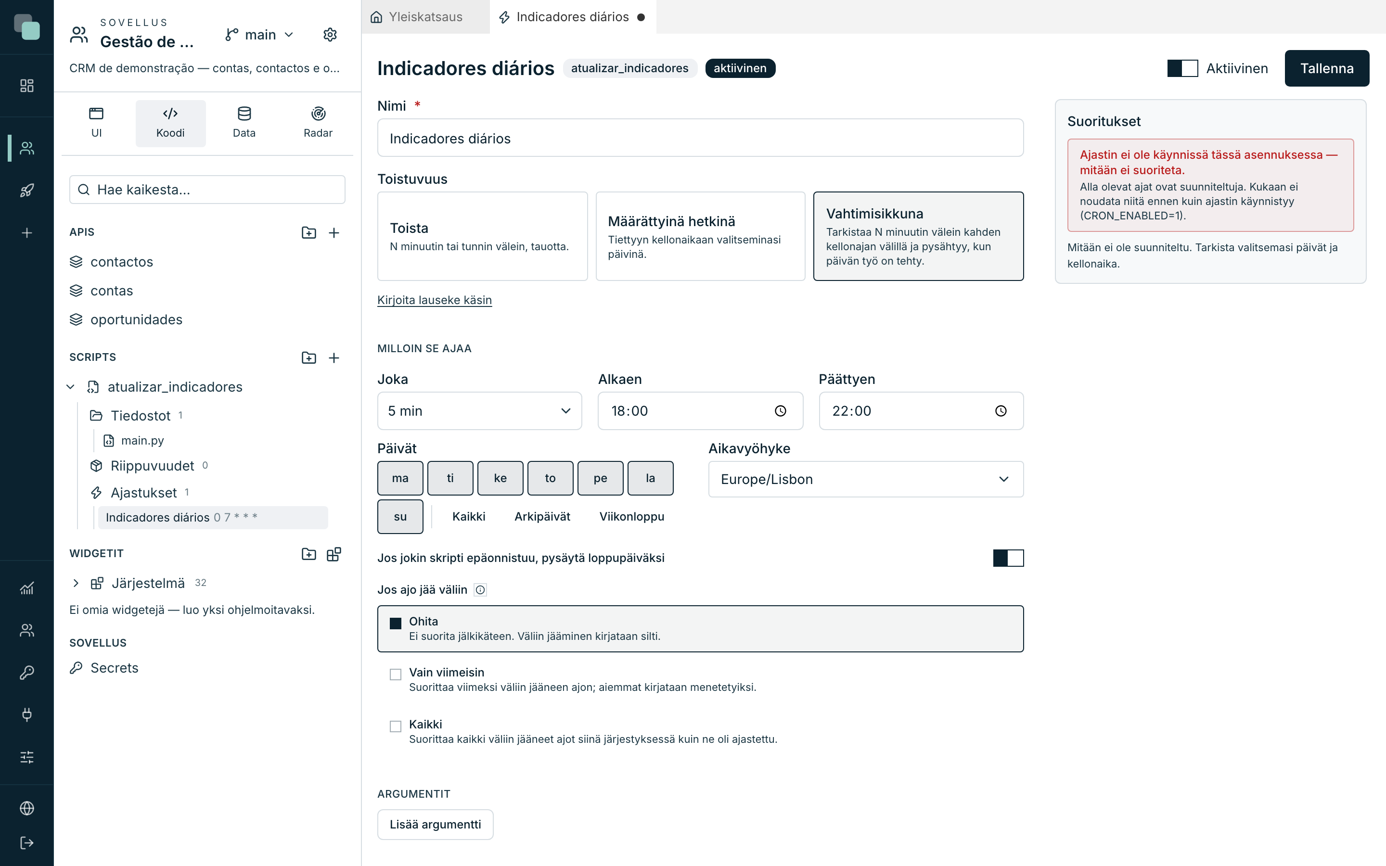
Task: Click the rocket icon in the left rail
Action: tap(27, 190)
